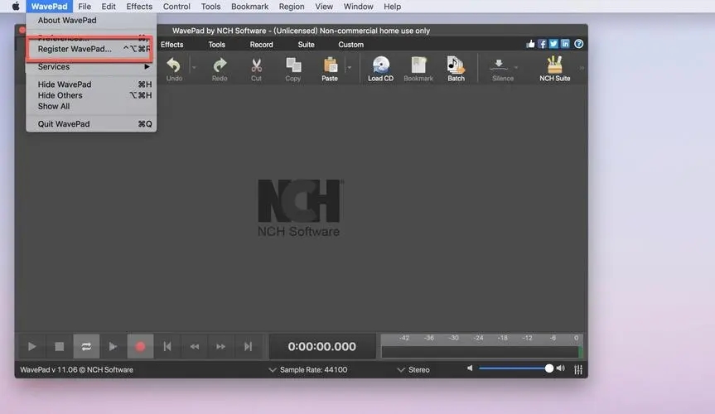This screenshot has width=715, height=414.
Task: Mute audio with the speaker icon
Action: pyautogui.click(x=470, y=368)
